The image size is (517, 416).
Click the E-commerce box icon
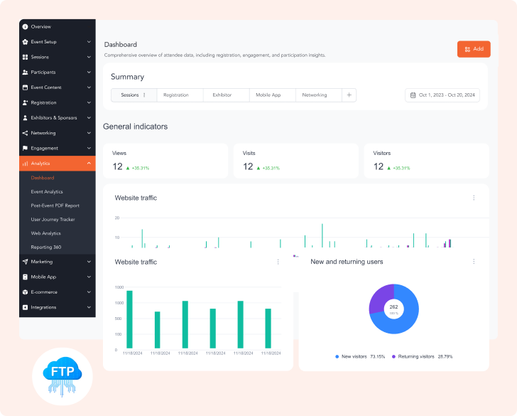click(25, 292)
